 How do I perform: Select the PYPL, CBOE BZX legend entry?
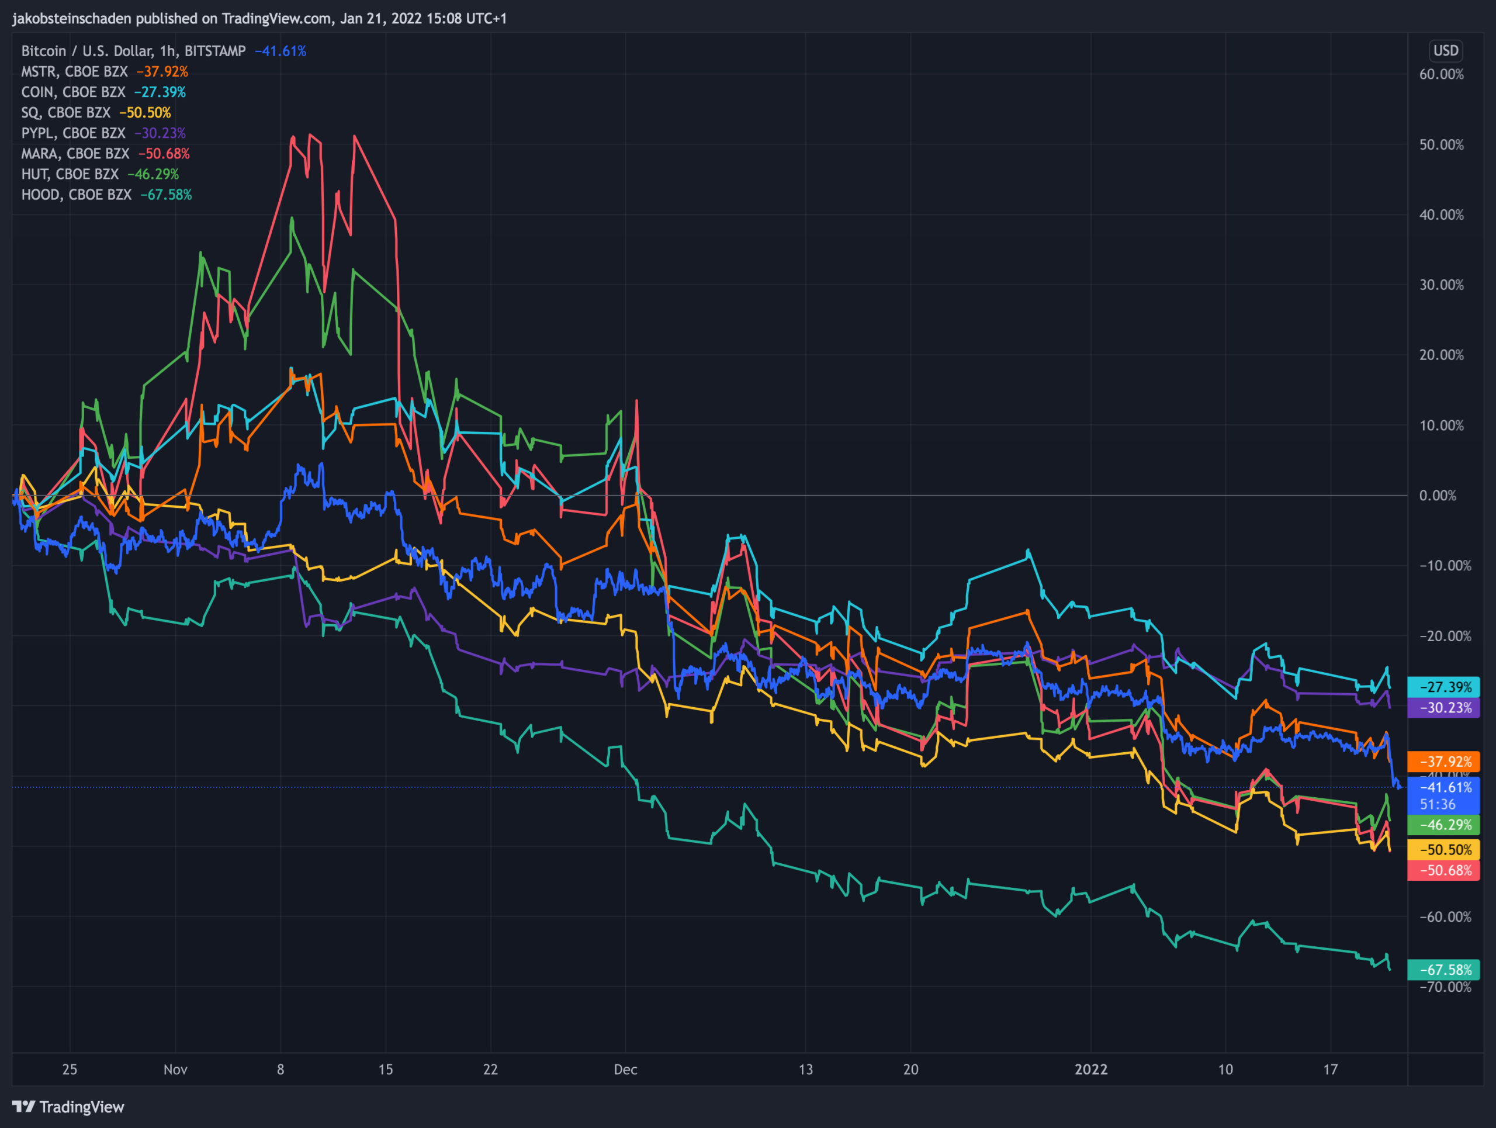point(103,133)
